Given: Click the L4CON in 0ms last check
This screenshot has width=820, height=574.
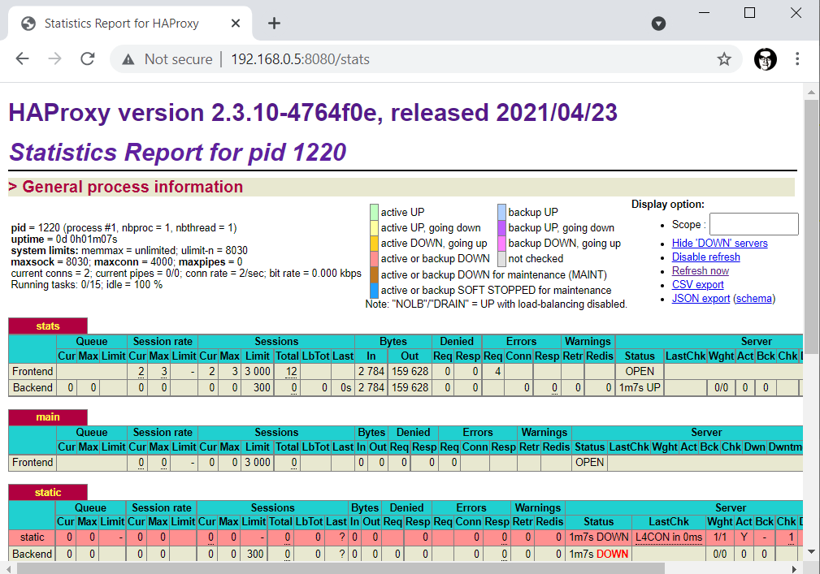Looking at the screenshot, I should [669, 537].
